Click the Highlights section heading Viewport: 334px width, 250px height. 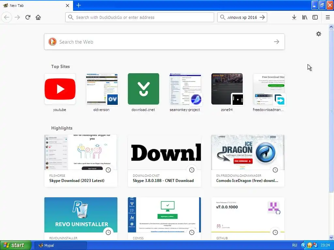[62, 128]
